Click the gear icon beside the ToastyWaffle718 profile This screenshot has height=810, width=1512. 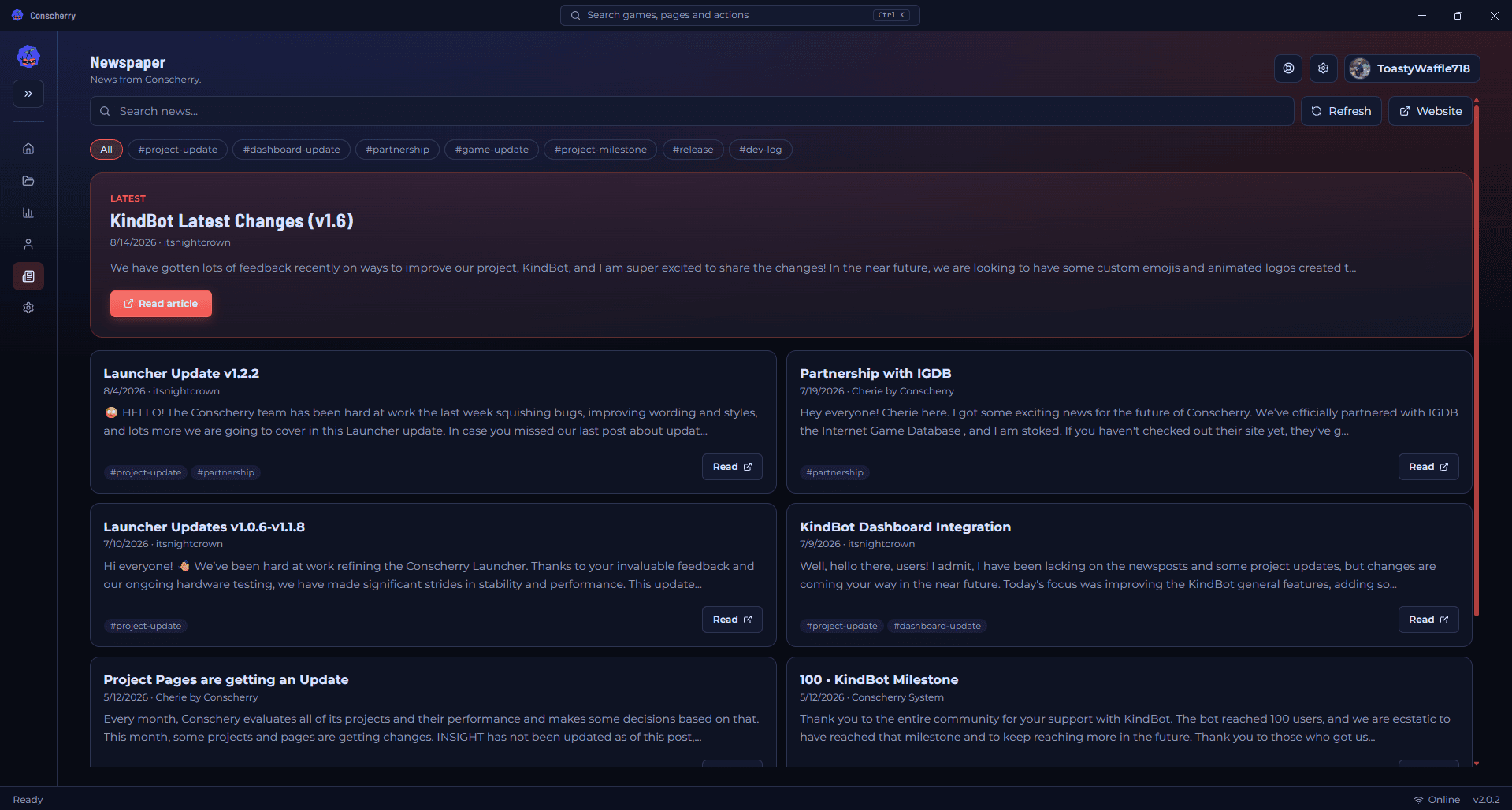point(1324,68)
